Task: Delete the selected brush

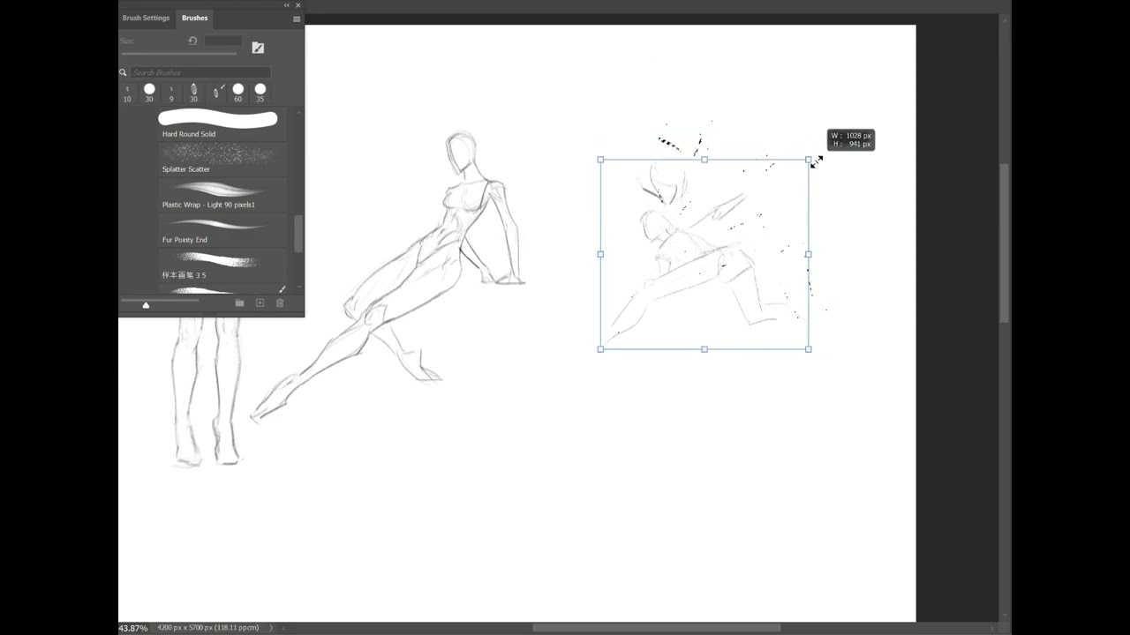Action: click(x=280, y=303)
